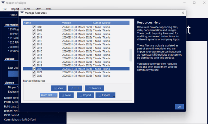Screen dimensions: 208x124
Task: Click the Updates heading in main window
Action: point(10,59)
